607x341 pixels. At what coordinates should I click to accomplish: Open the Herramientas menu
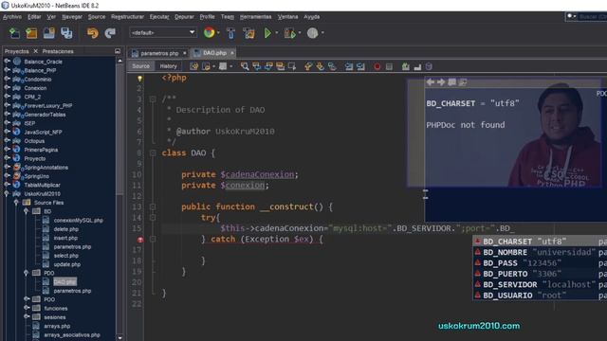[x=255, y=17]
